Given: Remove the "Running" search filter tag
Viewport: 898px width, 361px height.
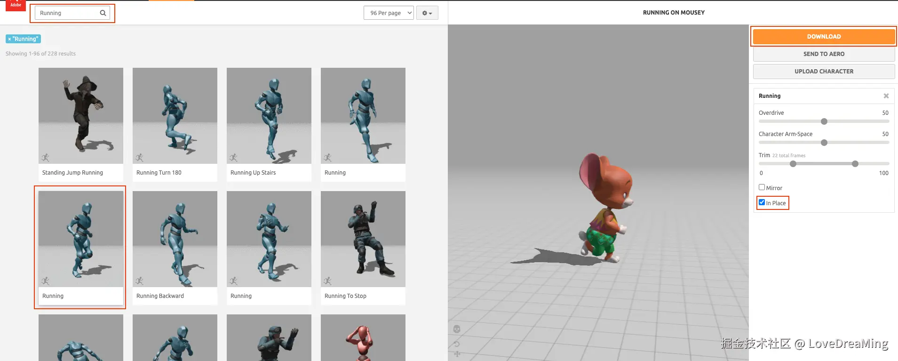Looking at the screenshot, I should click(x=9, y=39).
